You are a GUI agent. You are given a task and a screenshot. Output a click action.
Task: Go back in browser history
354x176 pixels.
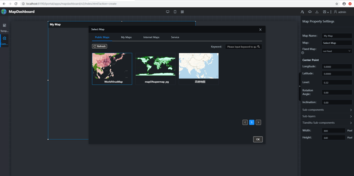coord(4,4)
